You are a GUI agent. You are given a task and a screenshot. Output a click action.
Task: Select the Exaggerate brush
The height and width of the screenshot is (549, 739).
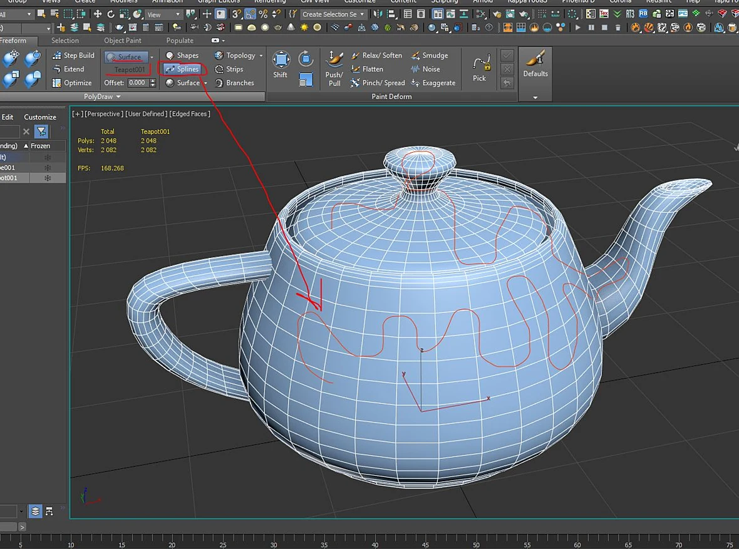coord(433,83)
